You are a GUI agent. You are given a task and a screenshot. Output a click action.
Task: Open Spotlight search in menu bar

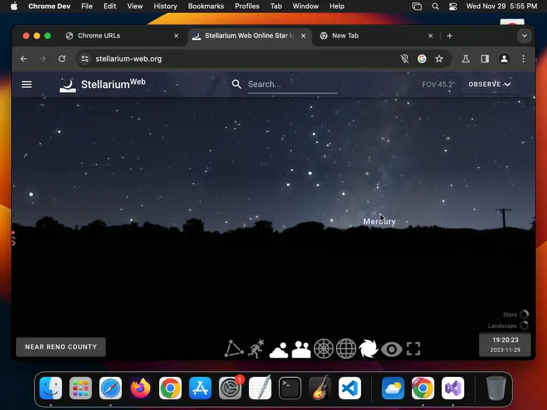point(435,6)
